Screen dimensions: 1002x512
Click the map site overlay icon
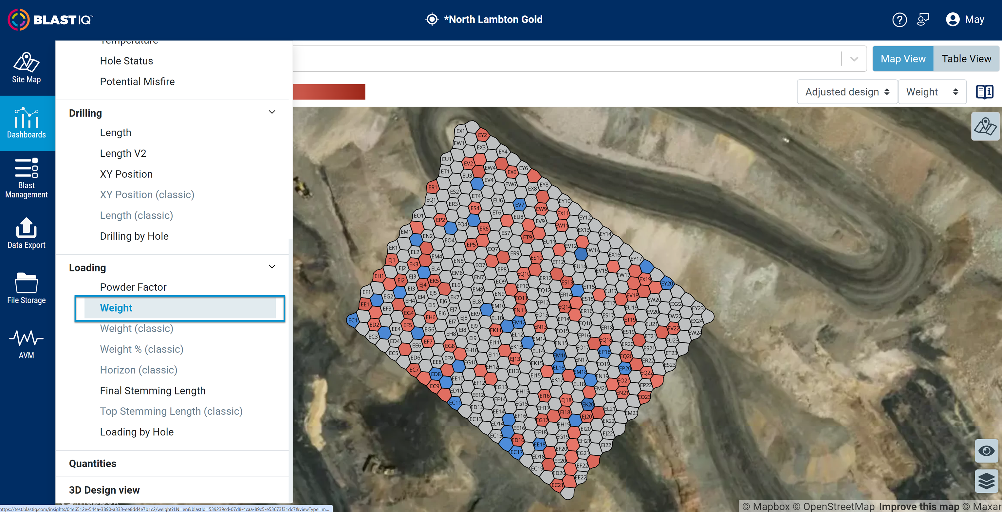point(985,126)
